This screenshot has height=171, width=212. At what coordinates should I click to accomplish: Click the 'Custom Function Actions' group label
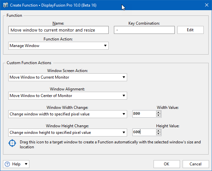29,63
